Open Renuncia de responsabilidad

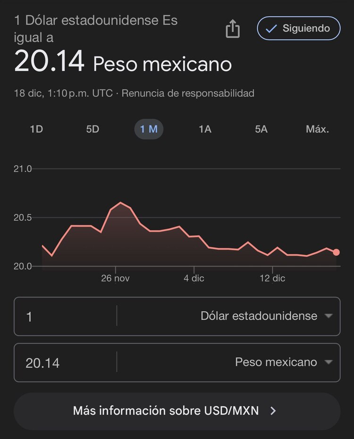188,93
